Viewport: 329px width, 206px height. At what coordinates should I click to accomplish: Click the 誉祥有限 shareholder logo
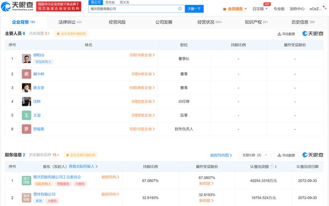(26, 198)
